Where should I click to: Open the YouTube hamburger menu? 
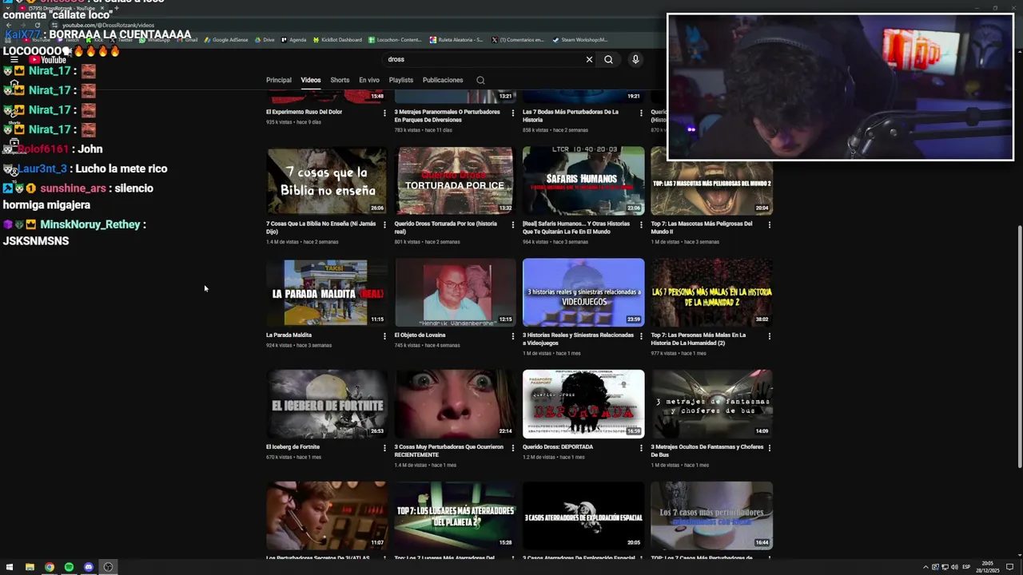[14, 59]
